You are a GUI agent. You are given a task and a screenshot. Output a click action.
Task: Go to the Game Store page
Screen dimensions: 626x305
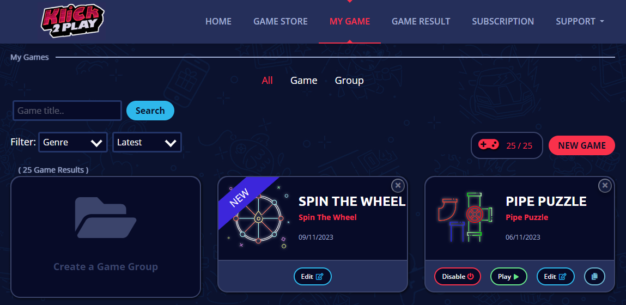click(x=280, y=21)
